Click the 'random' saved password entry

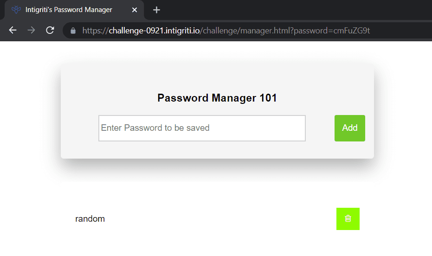(x=90, y=219)
